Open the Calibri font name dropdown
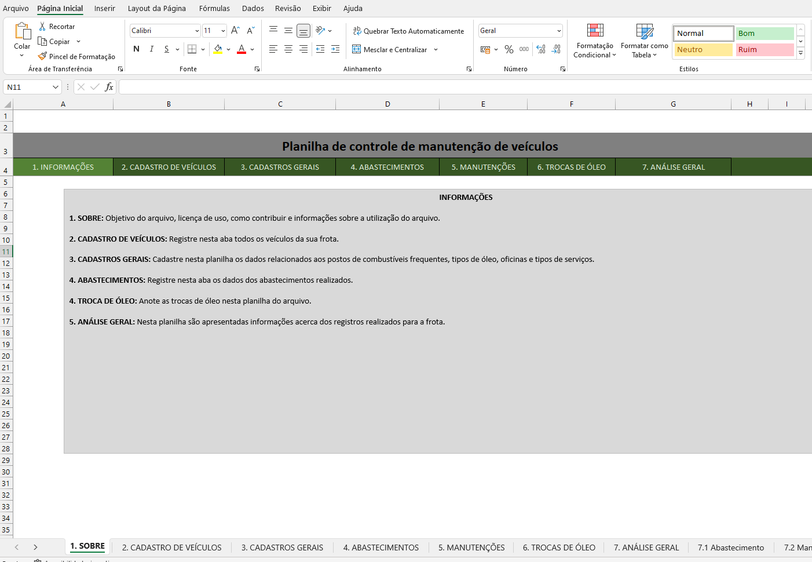Screen dimensions: 812x562 (197, 31)
